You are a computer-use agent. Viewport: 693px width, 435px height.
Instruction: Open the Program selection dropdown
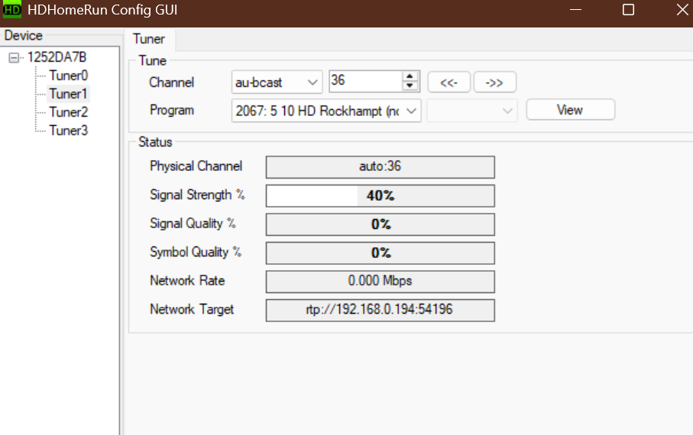pyautogui.click(x=326, y=111)
